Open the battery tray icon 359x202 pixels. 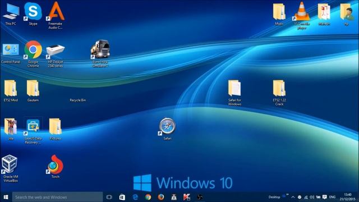point(318,197)
